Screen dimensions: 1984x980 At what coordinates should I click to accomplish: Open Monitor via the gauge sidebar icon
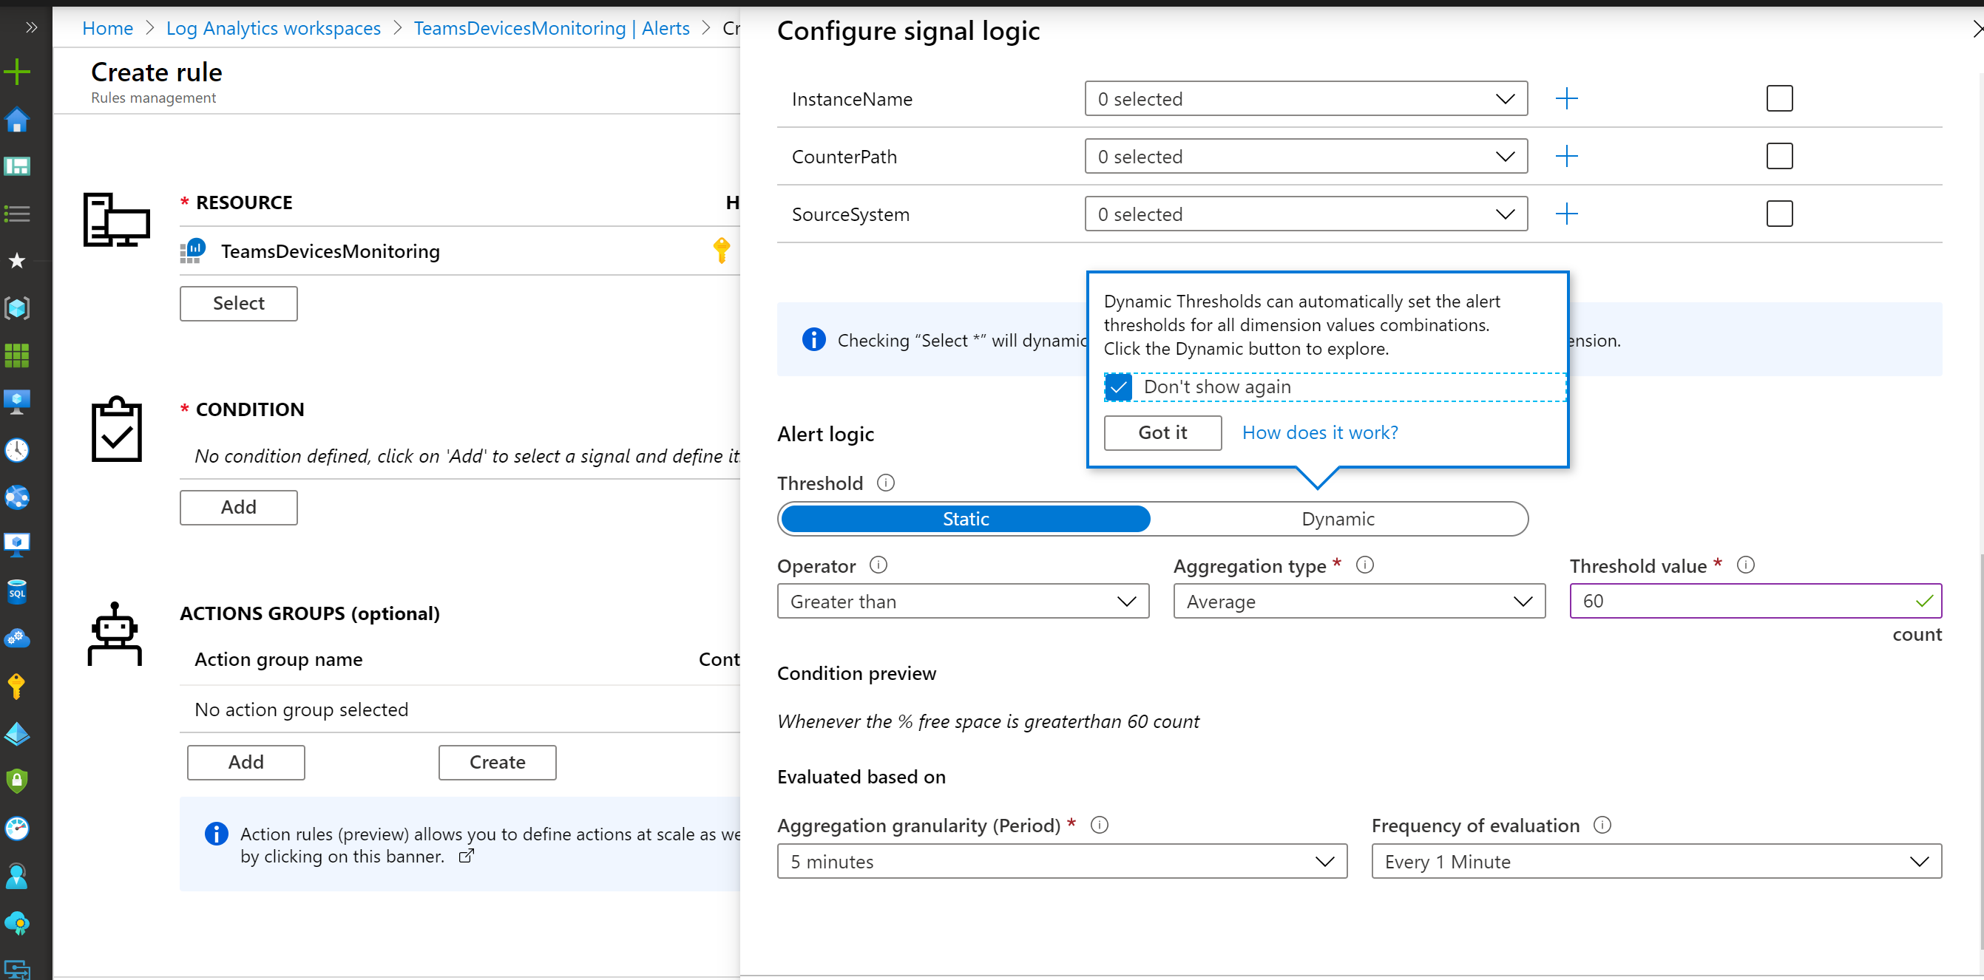[x=17, y=828]
